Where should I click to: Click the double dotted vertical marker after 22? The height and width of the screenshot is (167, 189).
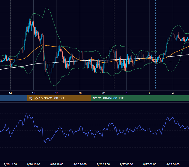coord(115,45)
